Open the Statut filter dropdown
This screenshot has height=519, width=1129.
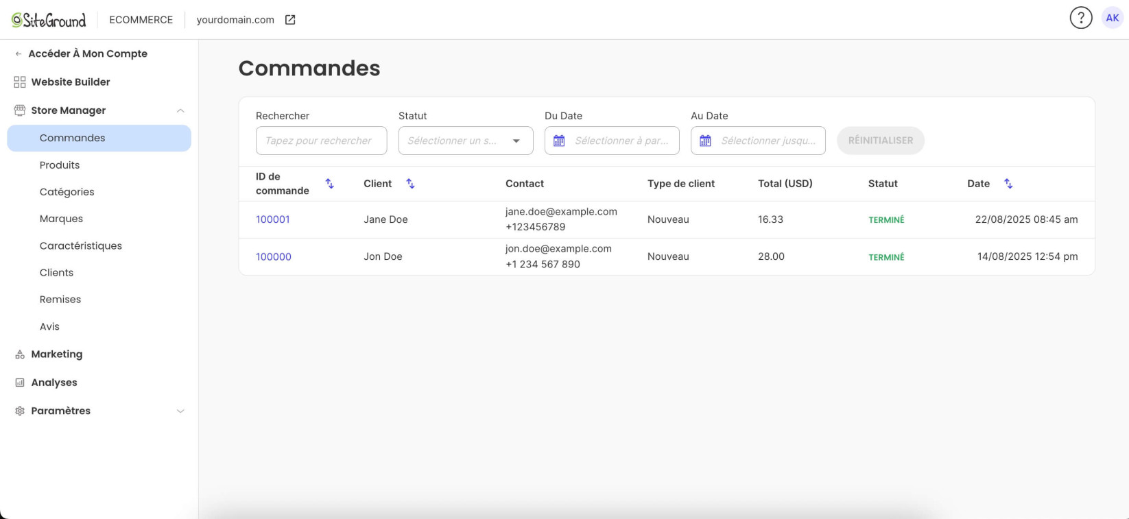[466, 141]
